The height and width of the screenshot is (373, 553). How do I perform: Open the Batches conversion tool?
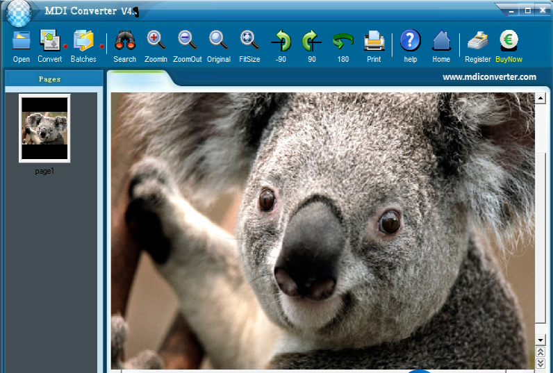83,42
